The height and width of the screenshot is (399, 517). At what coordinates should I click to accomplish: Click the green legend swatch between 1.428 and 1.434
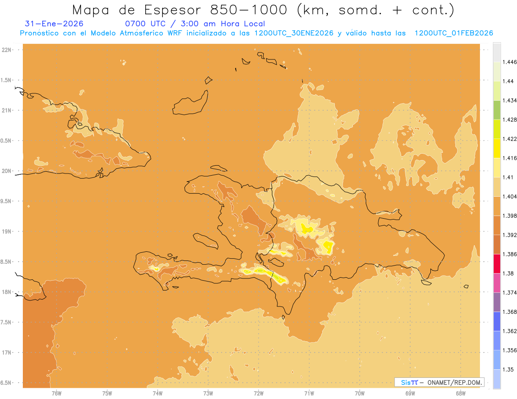click(497, 110)
